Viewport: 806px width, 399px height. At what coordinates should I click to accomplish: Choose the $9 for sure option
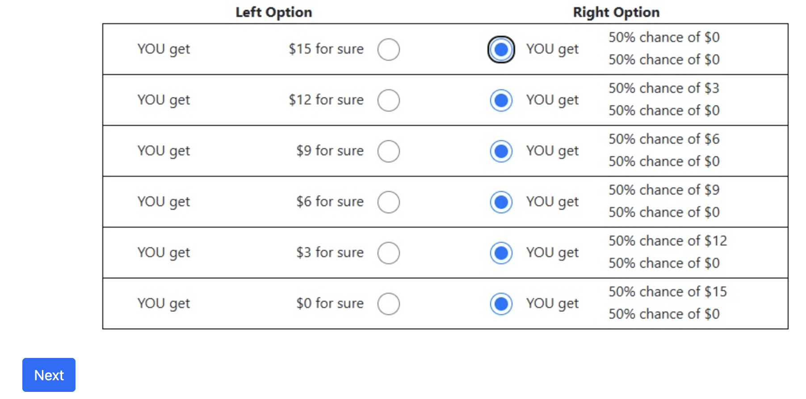[388, 151]
